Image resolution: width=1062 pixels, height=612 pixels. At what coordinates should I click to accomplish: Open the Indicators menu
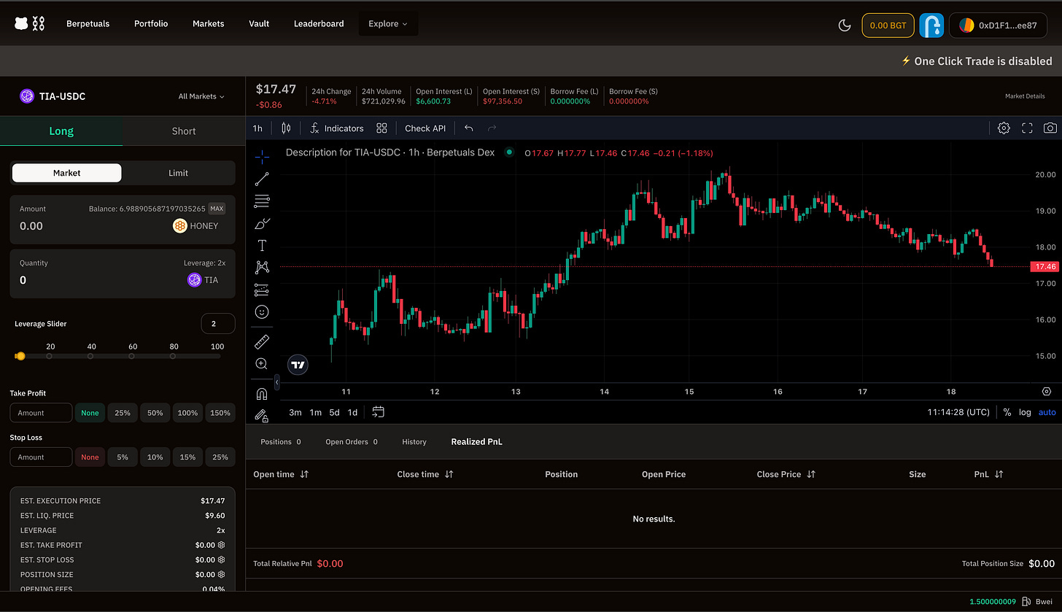pyautogui.click(x=336, y=128)
